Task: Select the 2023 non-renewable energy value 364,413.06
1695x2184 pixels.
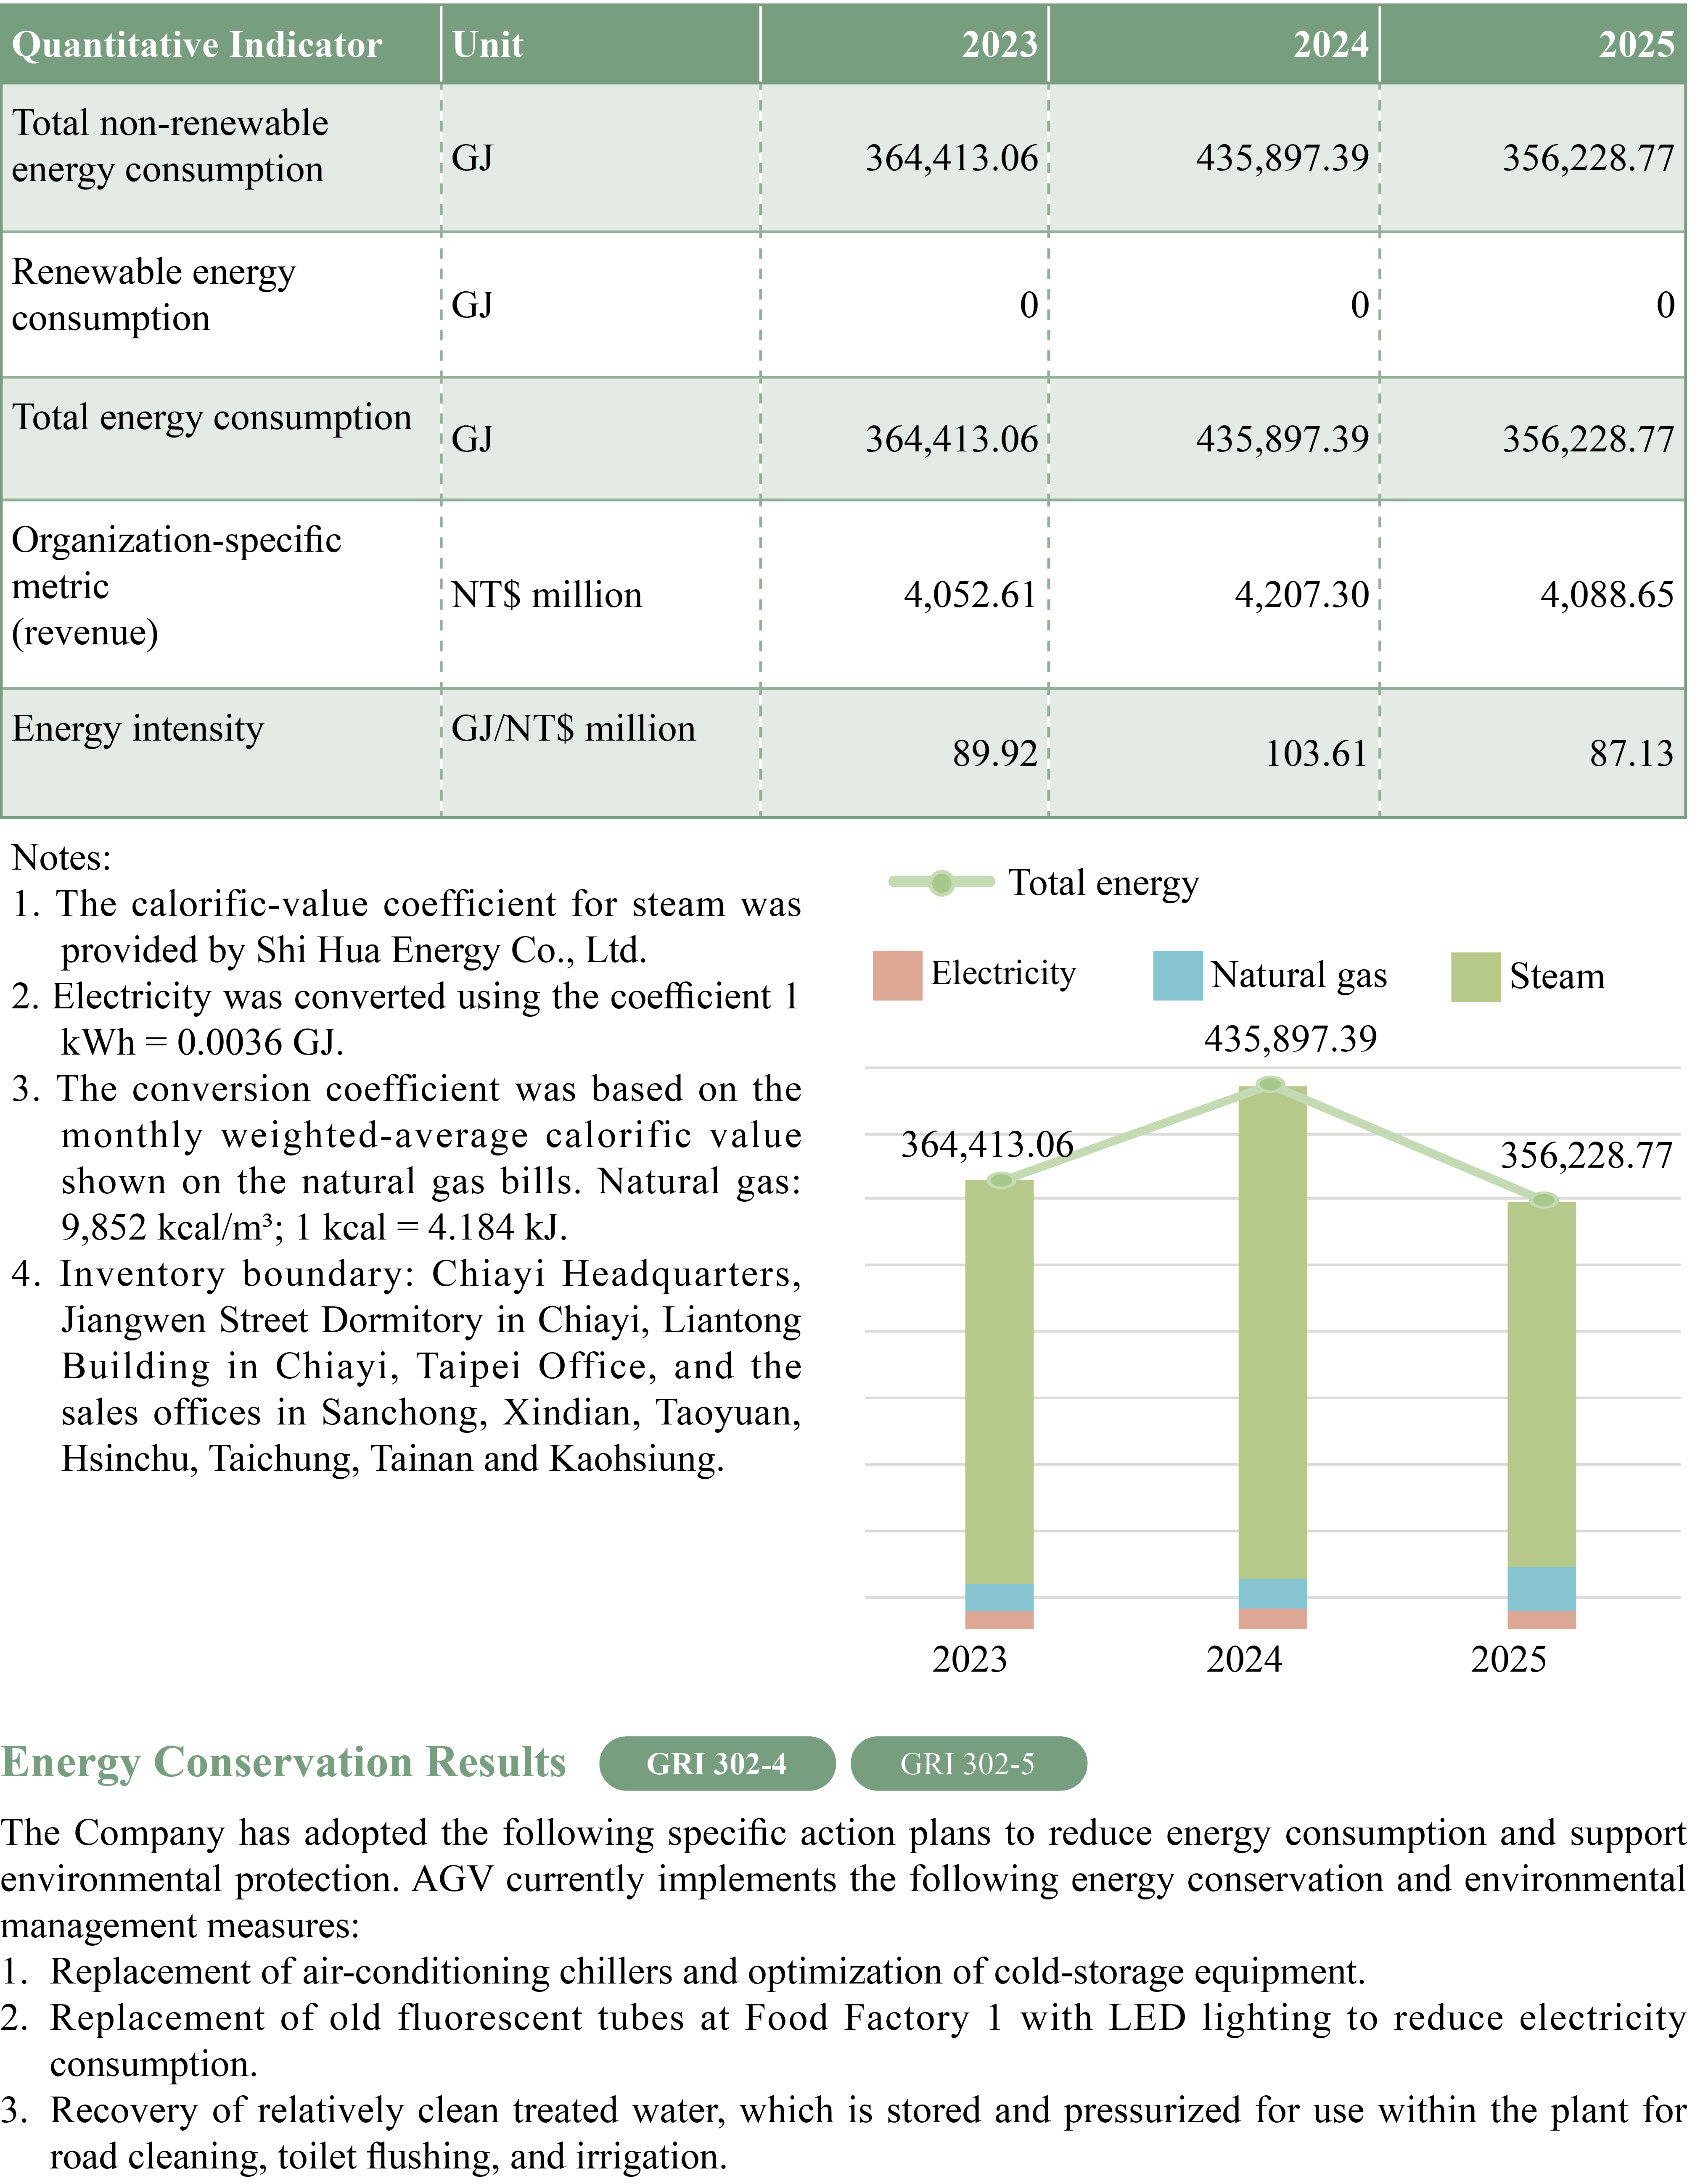Action: (x=952, y=158)
